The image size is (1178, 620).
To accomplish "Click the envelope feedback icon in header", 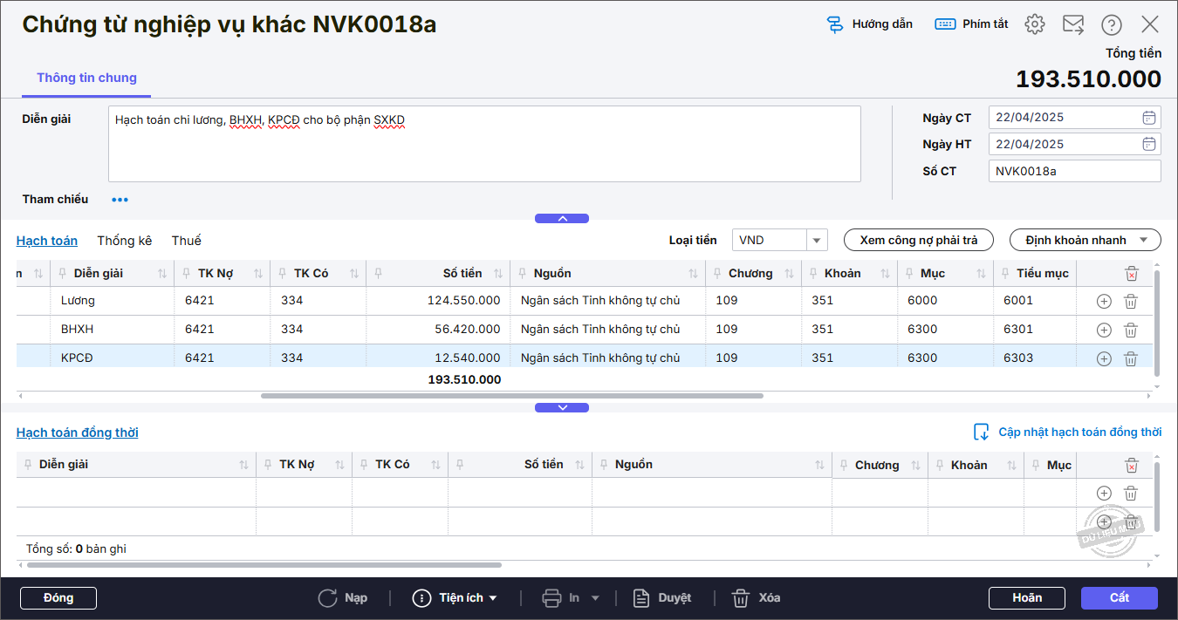I will tap(1073, 24).
